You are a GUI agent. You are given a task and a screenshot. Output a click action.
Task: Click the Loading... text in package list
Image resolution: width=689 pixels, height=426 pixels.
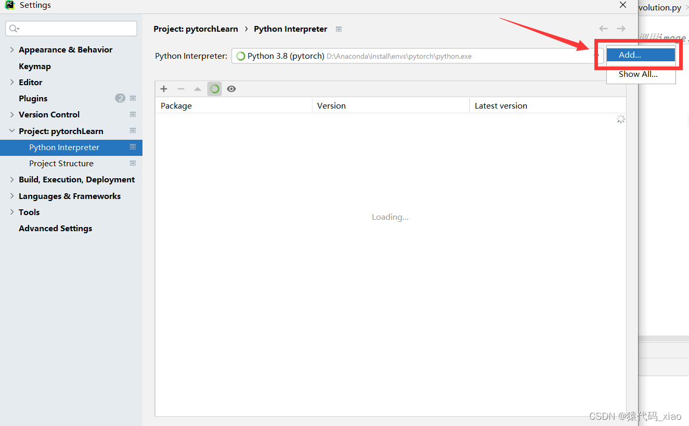click(390, 217)
